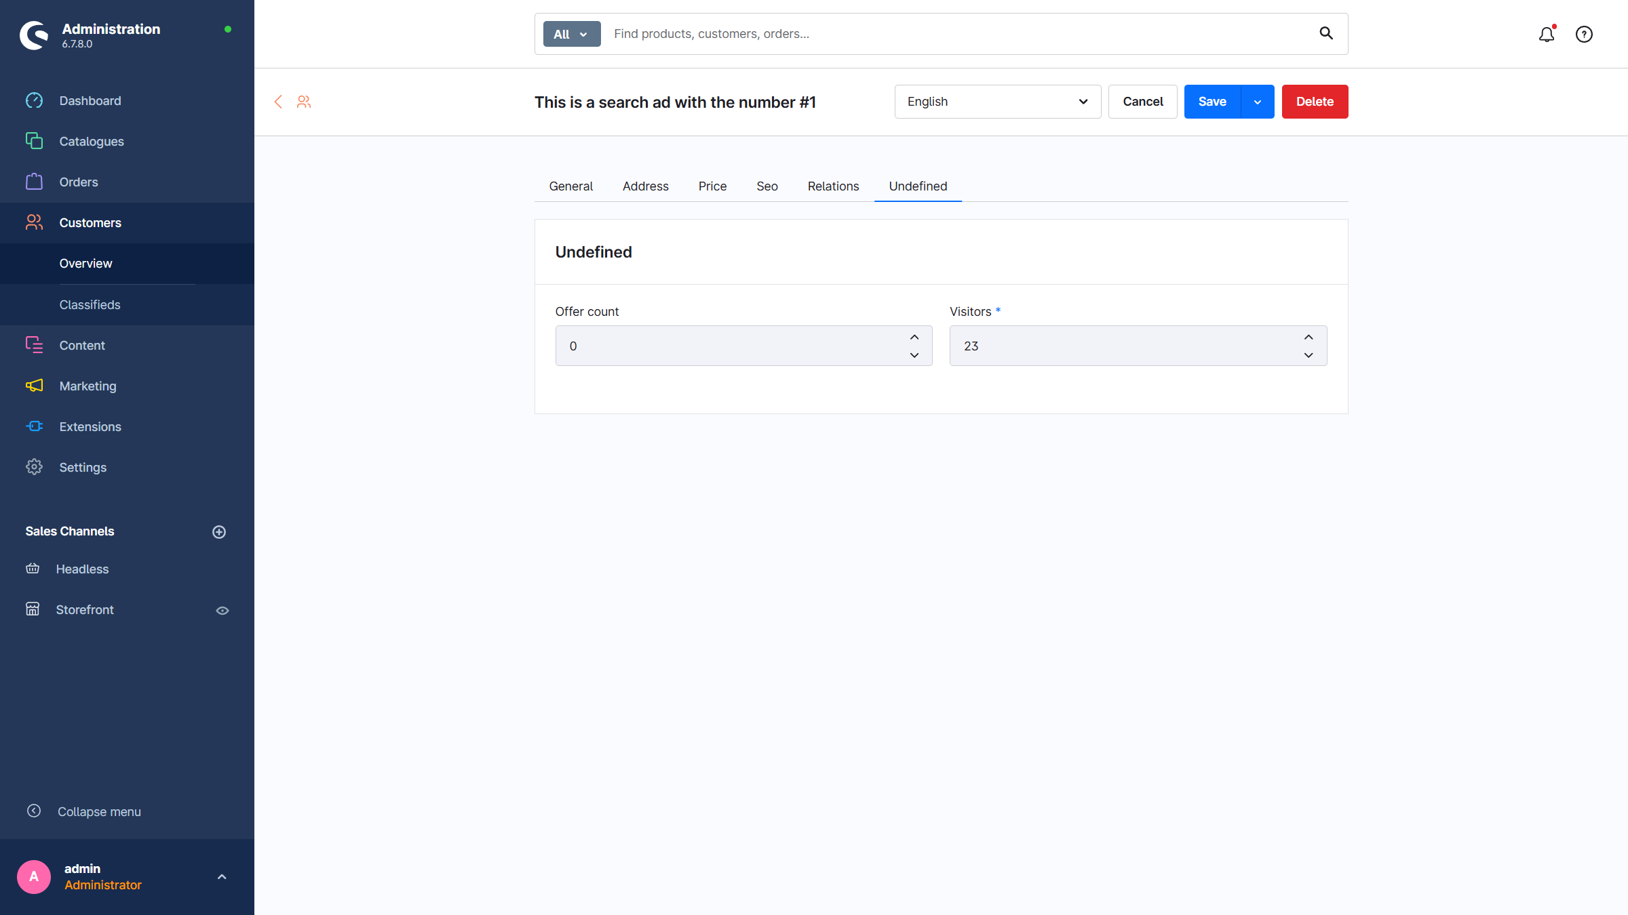The height and width of the screenshot is (915, 1628).
Task: Click the Extensions plug icon
Action: (x=34, y=426)
